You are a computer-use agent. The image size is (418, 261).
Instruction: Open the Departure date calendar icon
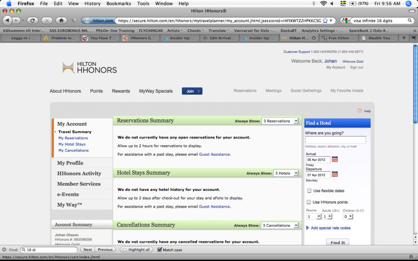pyautogui.click(x=335, y=174)
